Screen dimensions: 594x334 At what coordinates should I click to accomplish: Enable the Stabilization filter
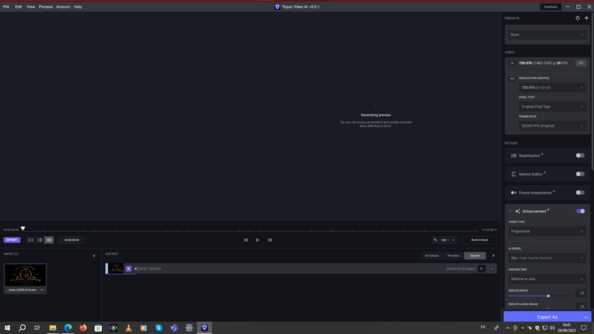[x=580, y=156]
